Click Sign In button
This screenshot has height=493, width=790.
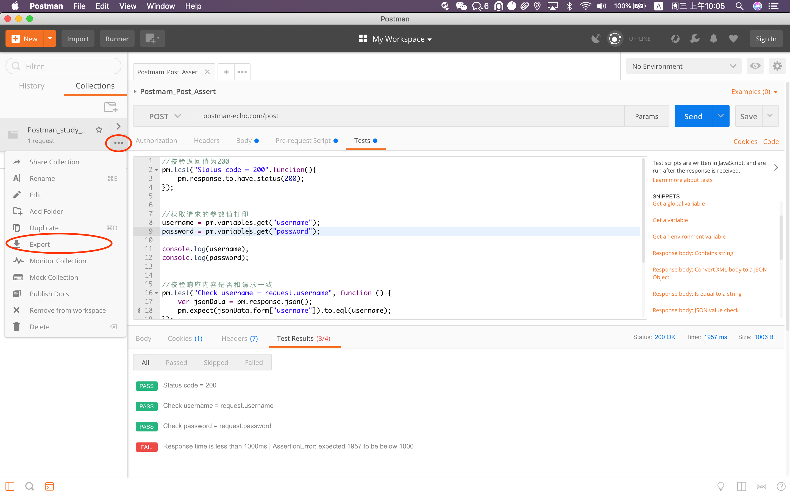[766, 39]
